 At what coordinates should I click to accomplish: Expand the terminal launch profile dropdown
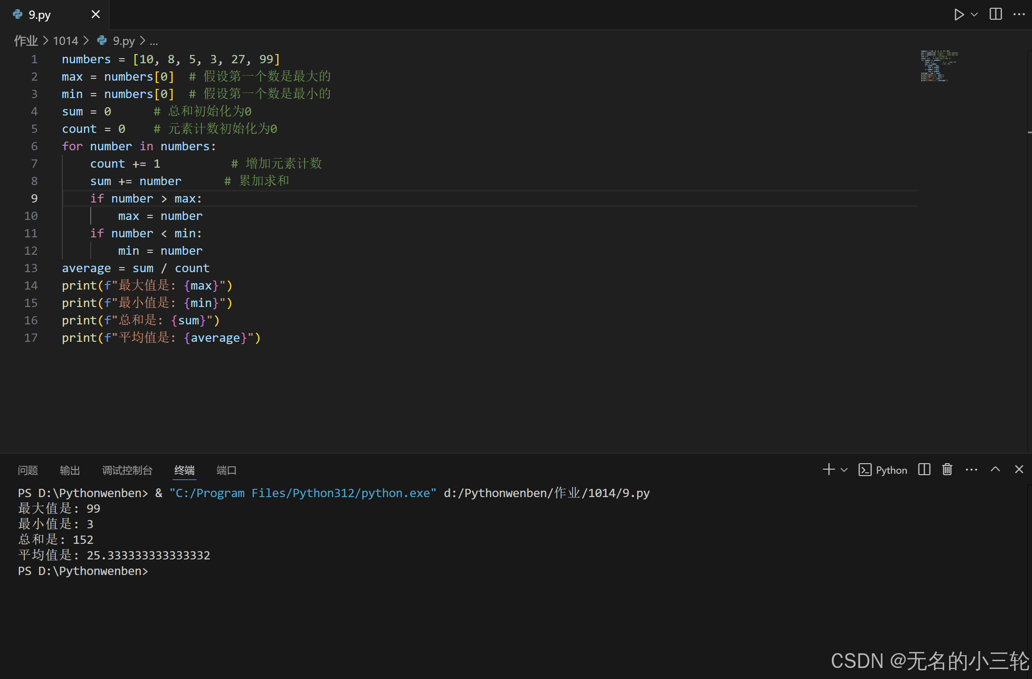pos(844,470)
